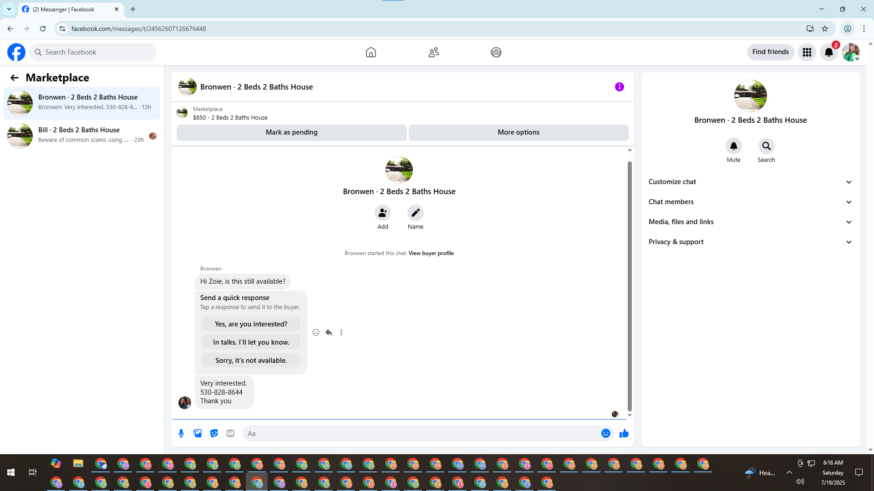Click the voice clip microphone icon
This screenshot has height=491, width=874.
coord(181,433)
